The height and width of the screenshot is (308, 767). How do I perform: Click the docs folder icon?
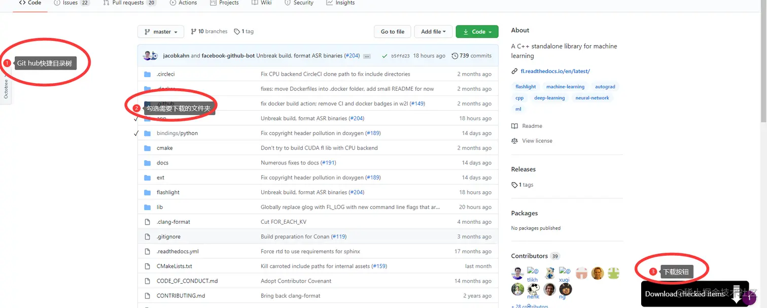[x=148, y=163]
